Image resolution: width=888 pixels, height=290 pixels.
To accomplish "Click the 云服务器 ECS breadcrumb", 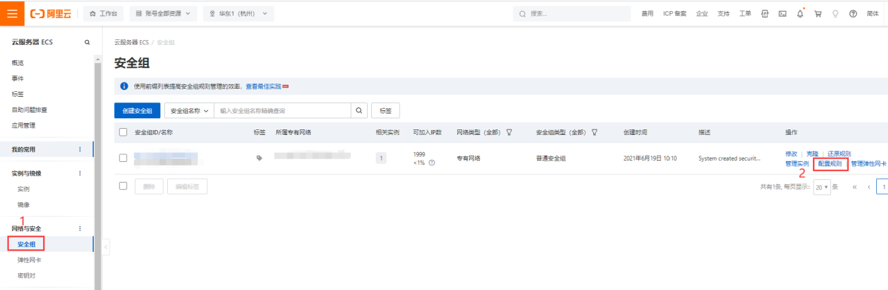I will pos(132,42).
